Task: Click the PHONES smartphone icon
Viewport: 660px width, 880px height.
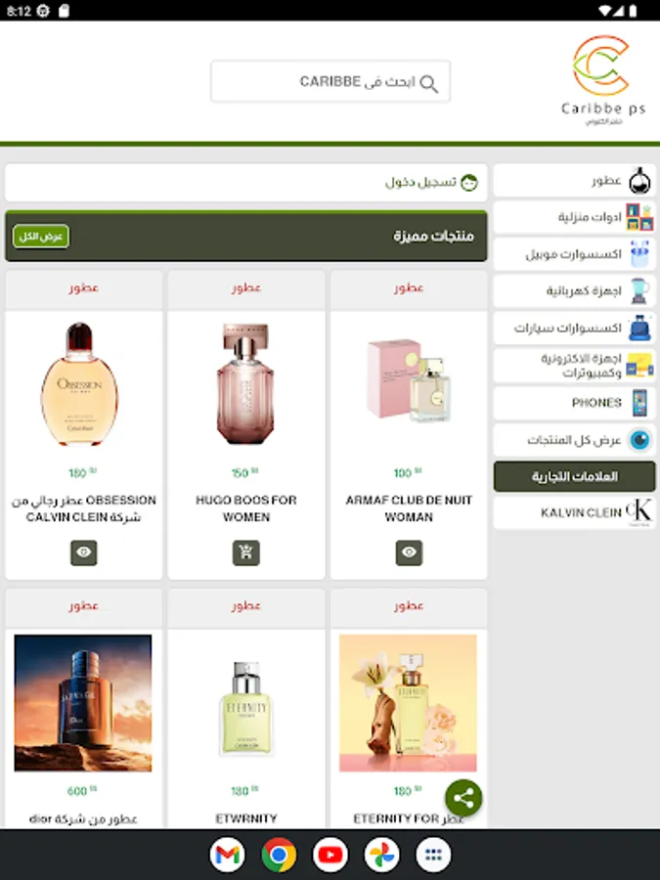Action: tap(639, 403)
